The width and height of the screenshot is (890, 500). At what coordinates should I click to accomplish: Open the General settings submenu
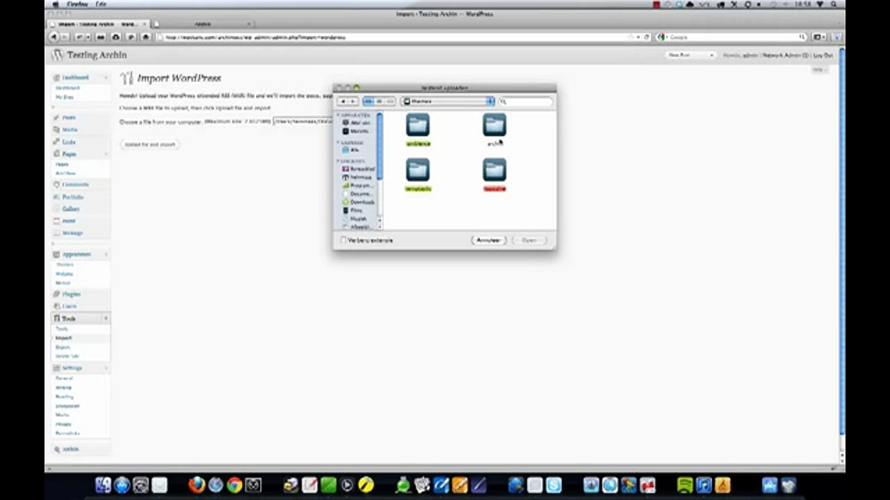tap(64, 378)
